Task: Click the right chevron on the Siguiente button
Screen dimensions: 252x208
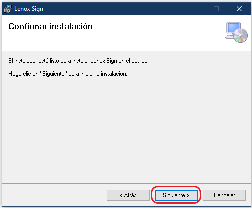Action: [188, 195]
